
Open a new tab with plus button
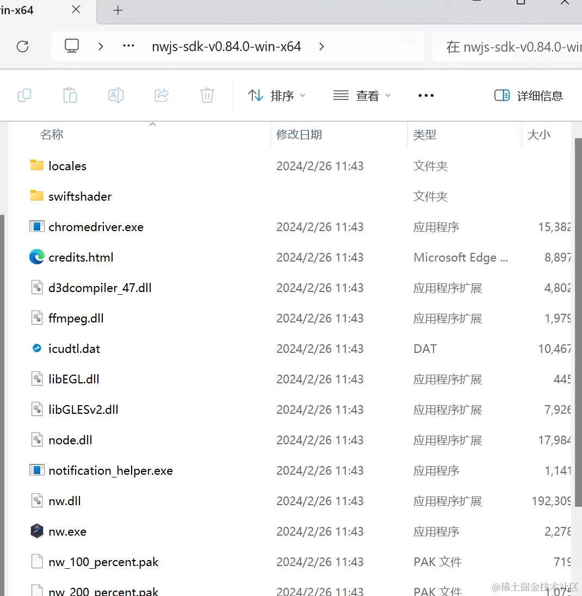(x=118, y=10)
